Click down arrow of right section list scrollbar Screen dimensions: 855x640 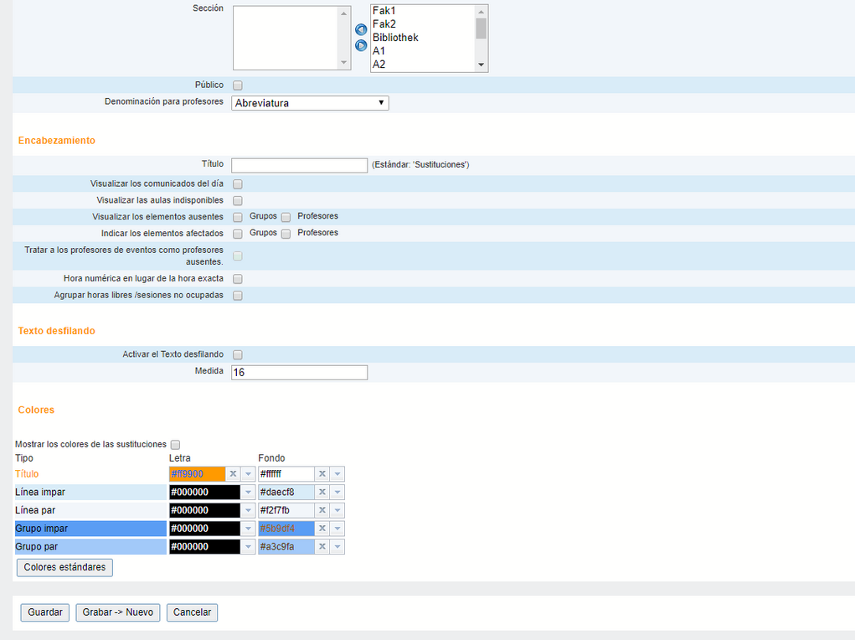point(481,65)
